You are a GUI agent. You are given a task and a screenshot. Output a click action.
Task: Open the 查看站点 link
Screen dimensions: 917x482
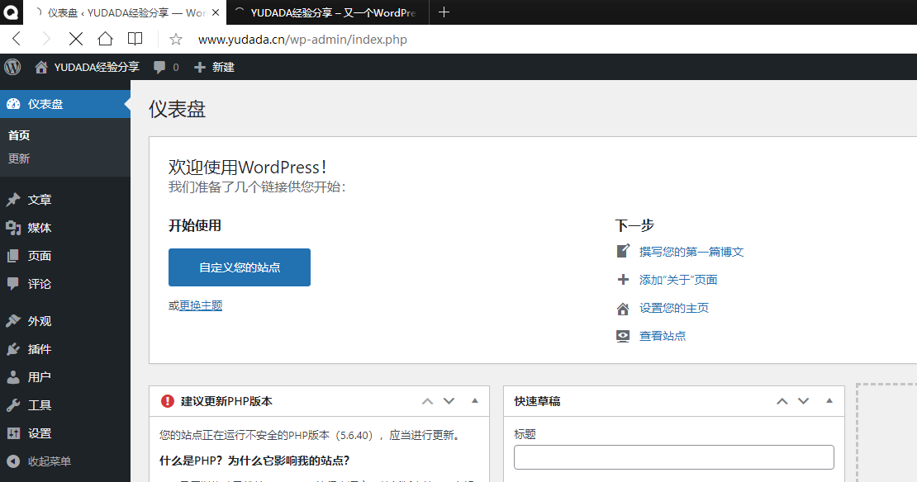pyautogui.click(x=663, y=336)
